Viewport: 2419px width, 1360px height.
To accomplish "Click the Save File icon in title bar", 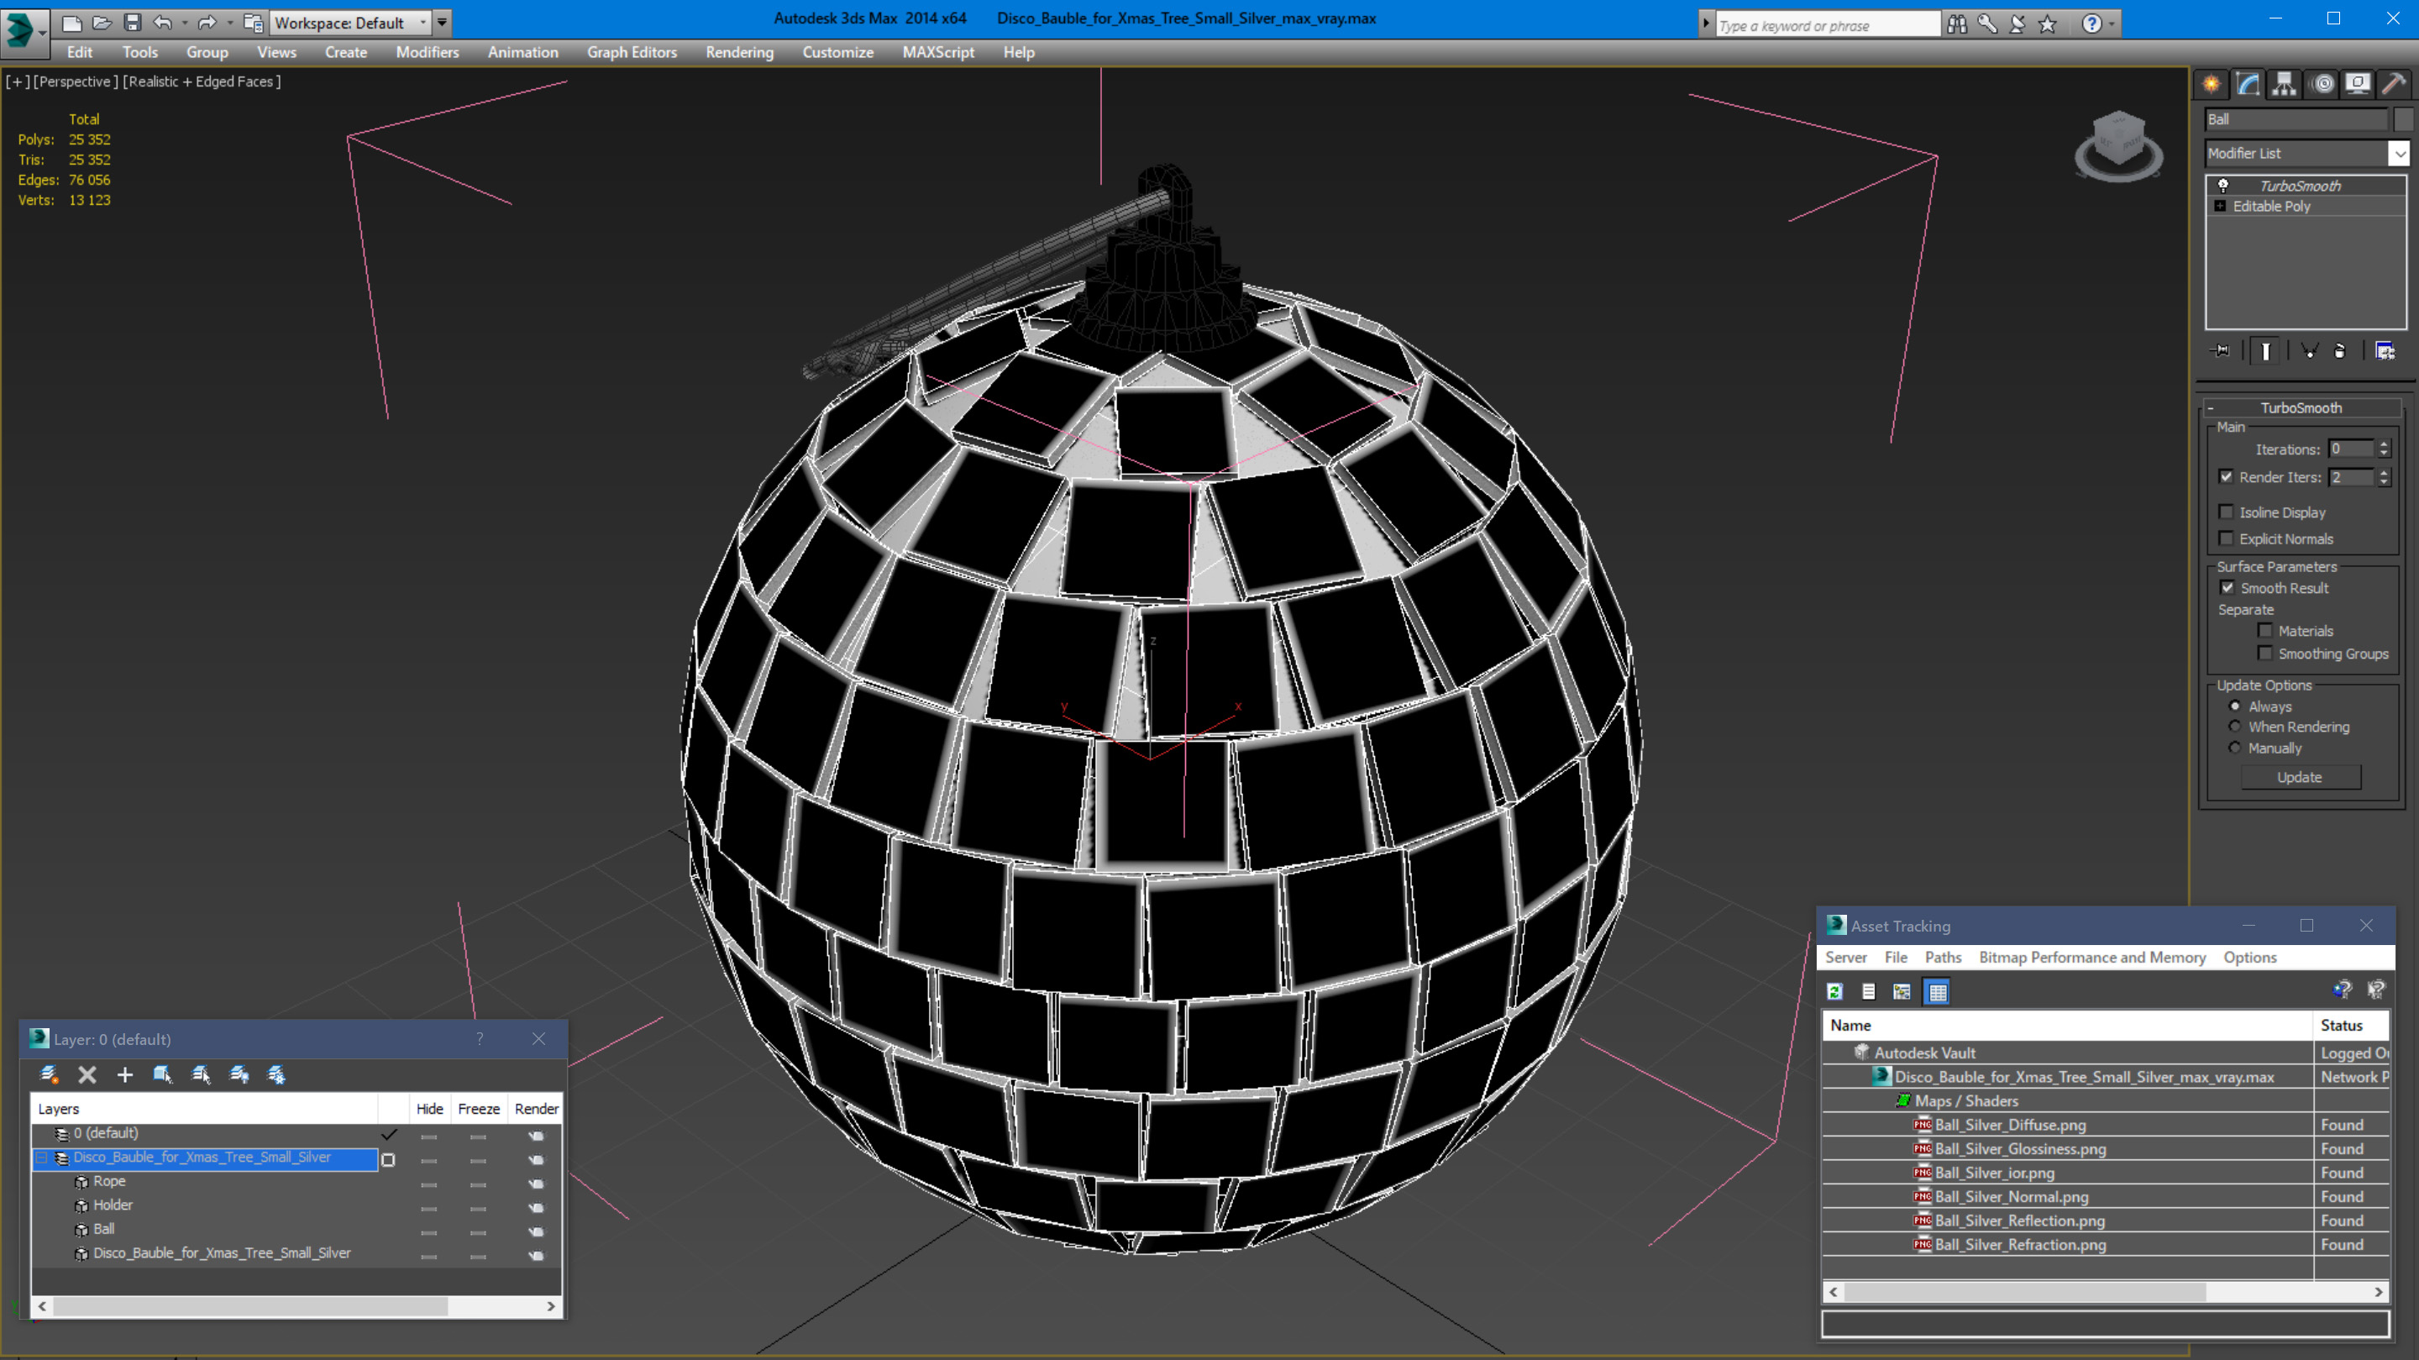I will (x=133, y=23).
